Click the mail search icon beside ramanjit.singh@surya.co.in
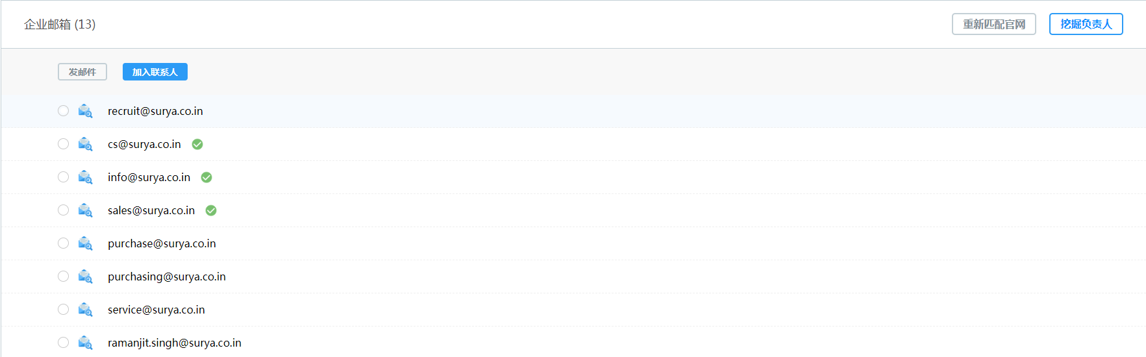 (x=85, y=343)
